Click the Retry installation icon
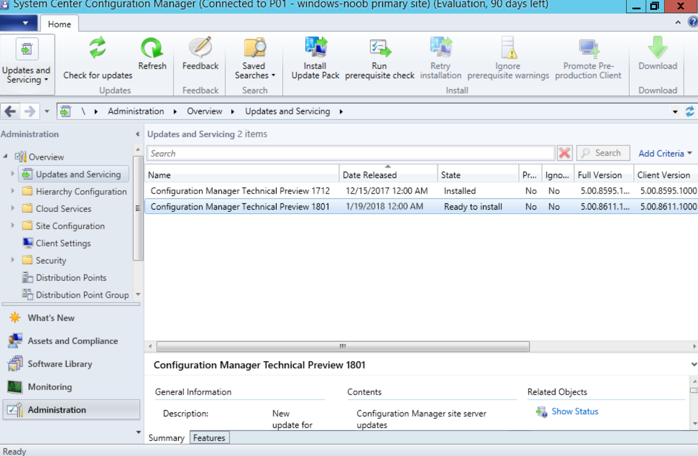 pyautogui.click(x=440, y=48)
